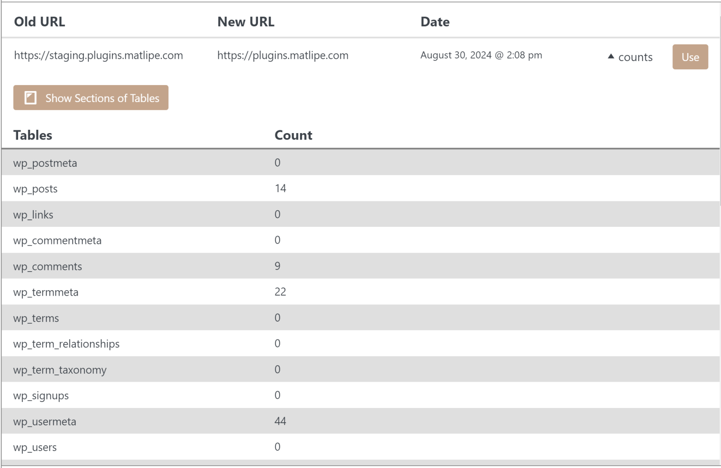Click the Date column header

click(x=434, y=22)
